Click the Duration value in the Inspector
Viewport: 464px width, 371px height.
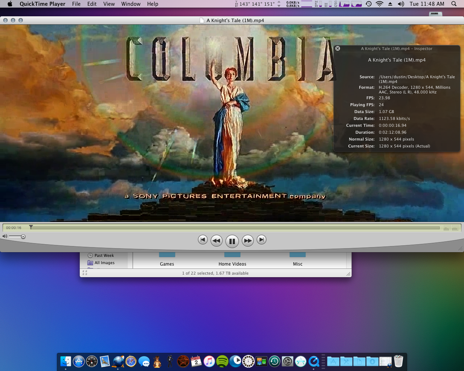pos(393,132)
